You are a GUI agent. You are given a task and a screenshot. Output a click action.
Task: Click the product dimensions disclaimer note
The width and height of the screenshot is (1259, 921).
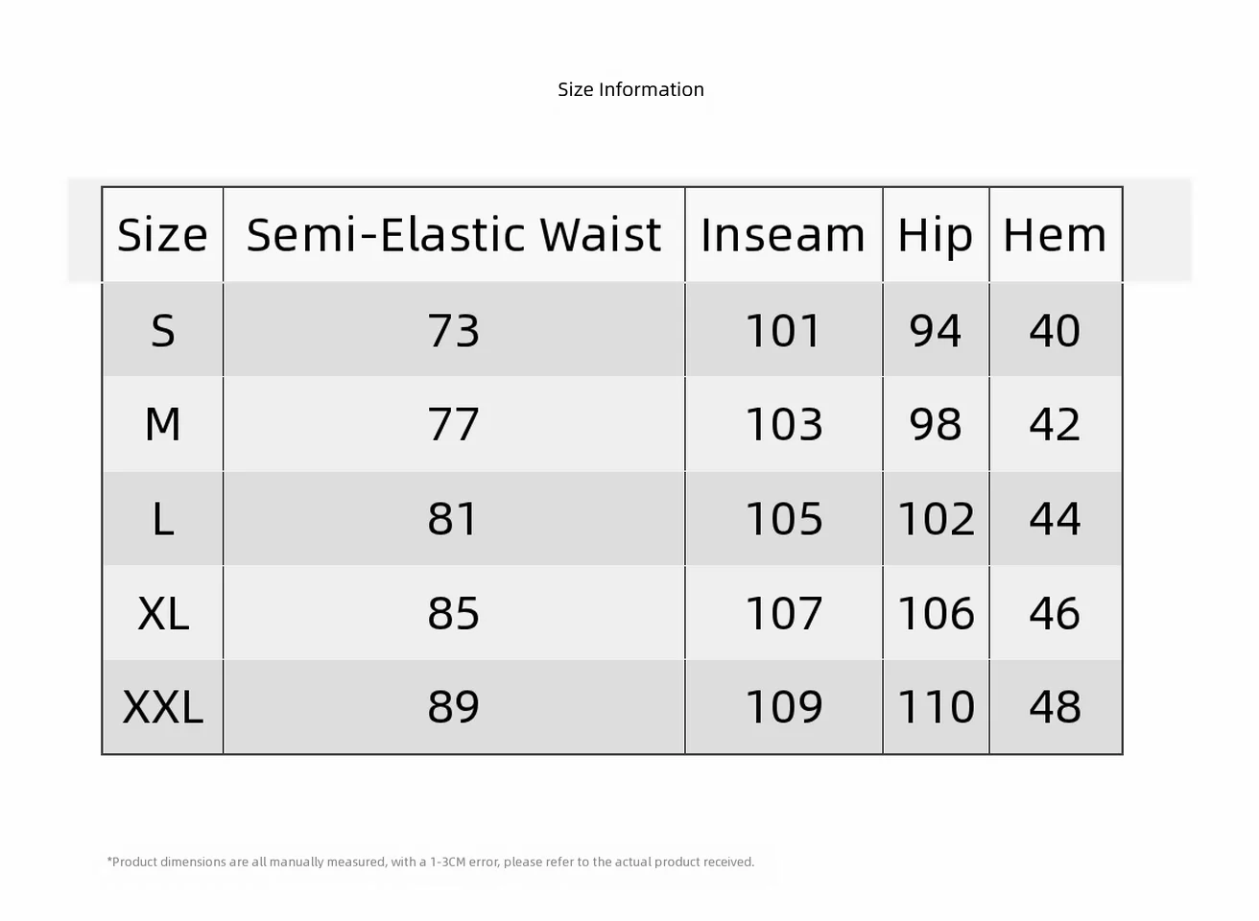[431, 862]
